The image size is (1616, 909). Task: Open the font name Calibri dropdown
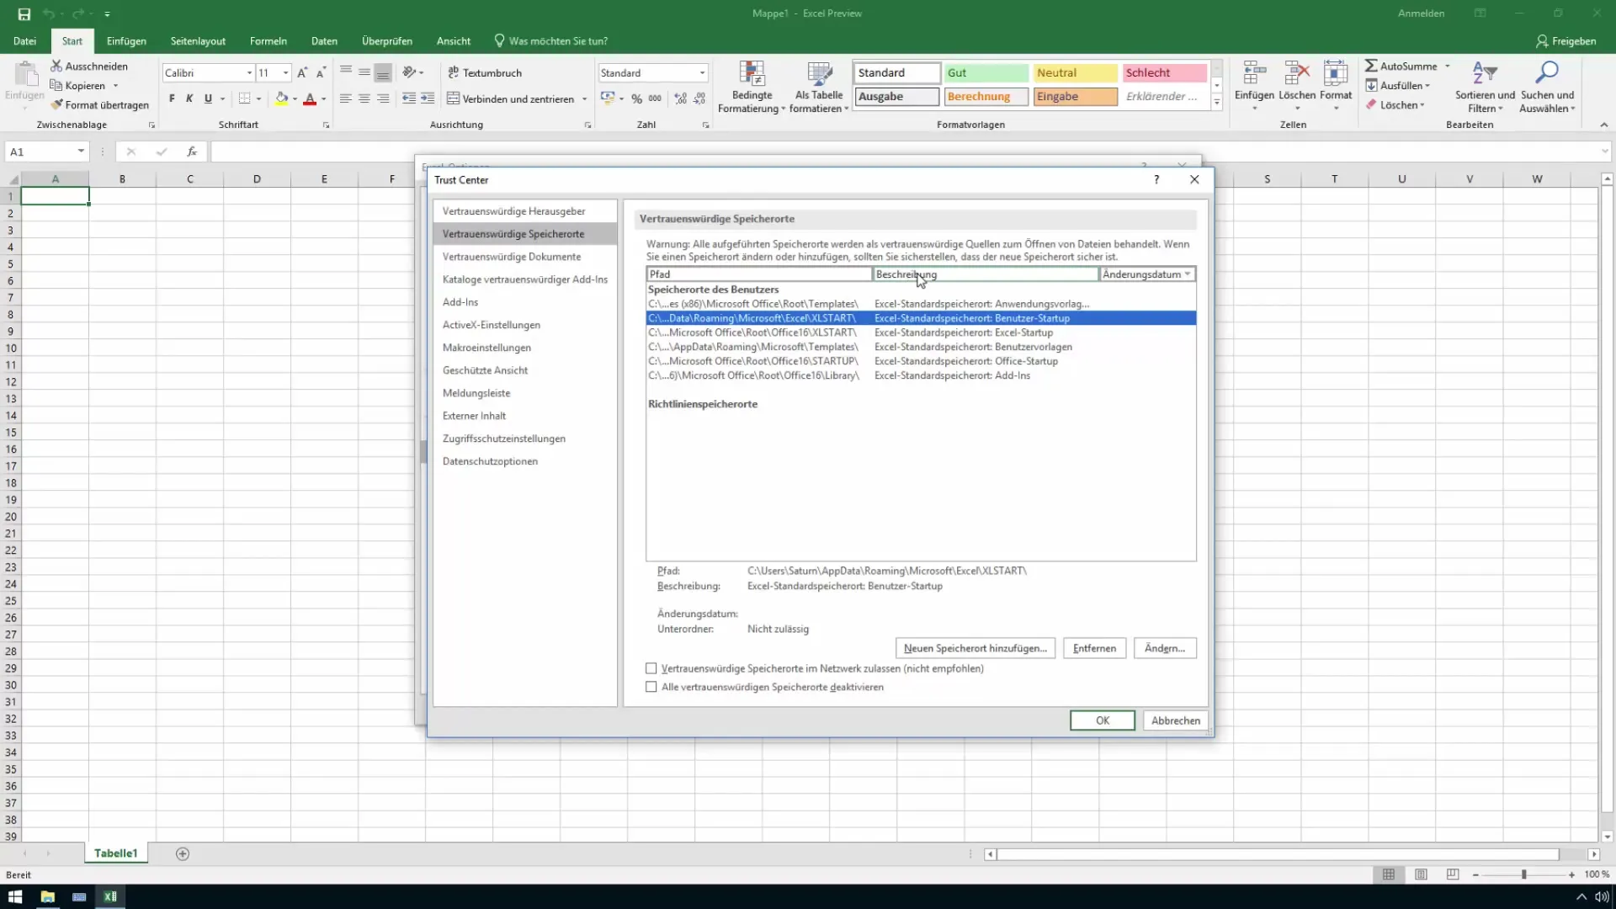[249, 73]
